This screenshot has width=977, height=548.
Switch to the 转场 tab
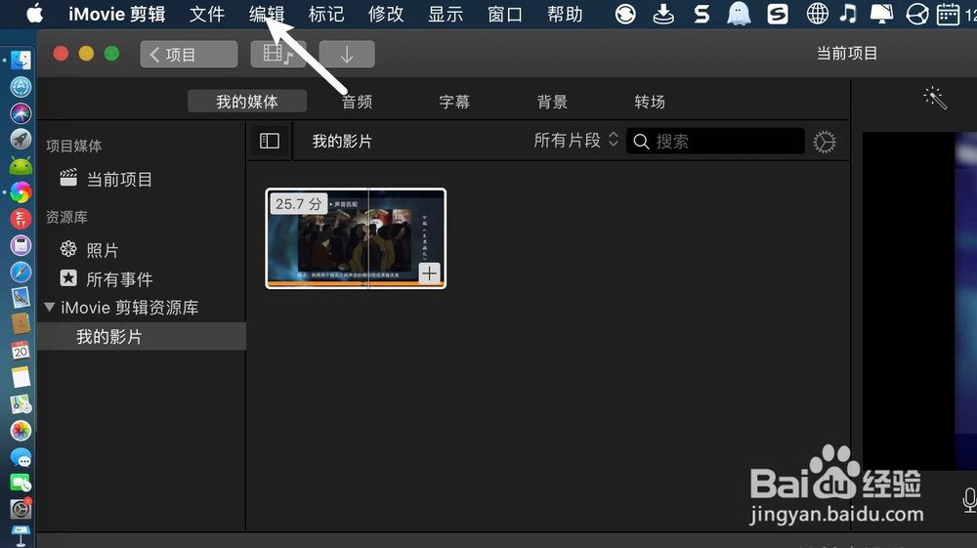pyautogui.click(x=650, y=102)
